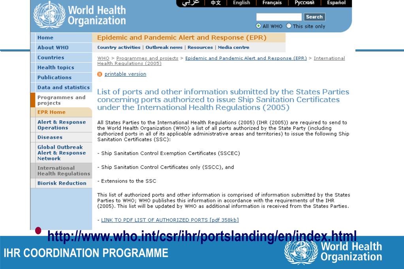
Task: Open Data and statistics in the sidebar
Action: (x=61, y=88)
